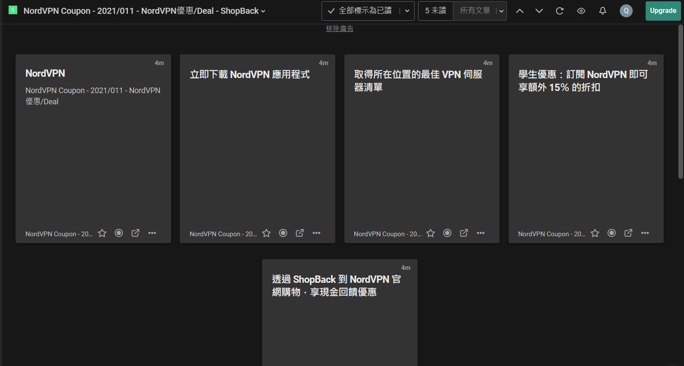This screenshot has width=684, height=366.
Task: Toggle read status on 立即下載 NordVPN 應用程式 card
Action: tap(283, 233)
